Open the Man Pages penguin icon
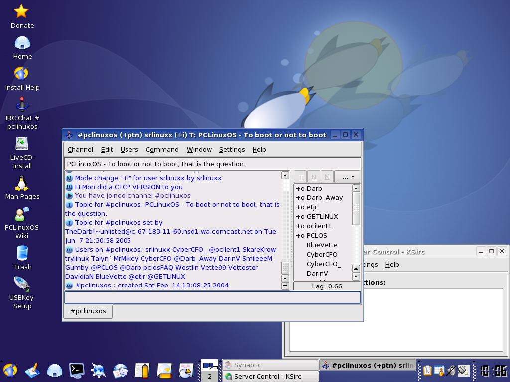510x382 pixels. click(x=22, y=188)
